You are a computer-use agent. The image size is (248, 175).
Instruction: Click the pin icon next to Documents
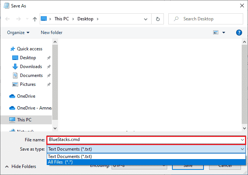pos(49,75)
